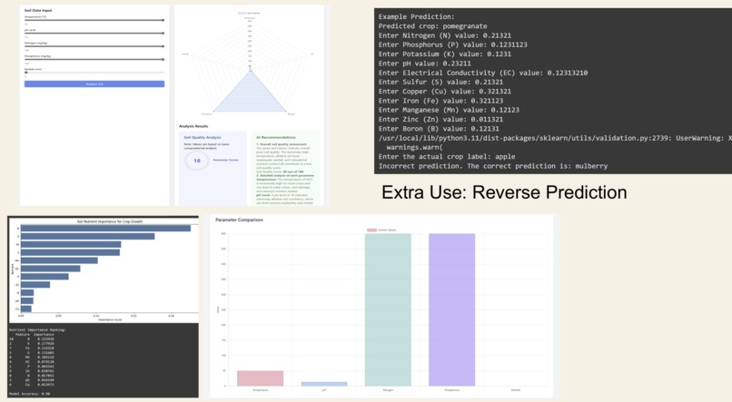Screen dimensions: 732x402
Task: Click the sklearn validation.py UserWarning line
Action: [x=555, y=138]
